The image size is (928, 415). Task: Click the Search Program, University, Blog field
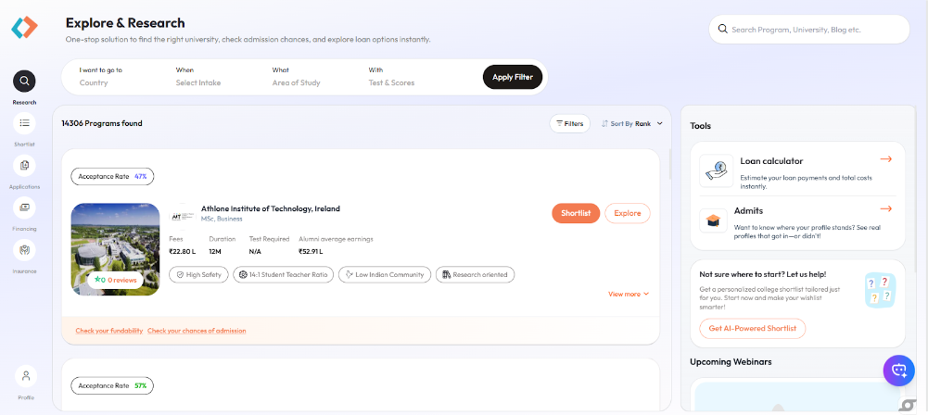pos(809,29)
